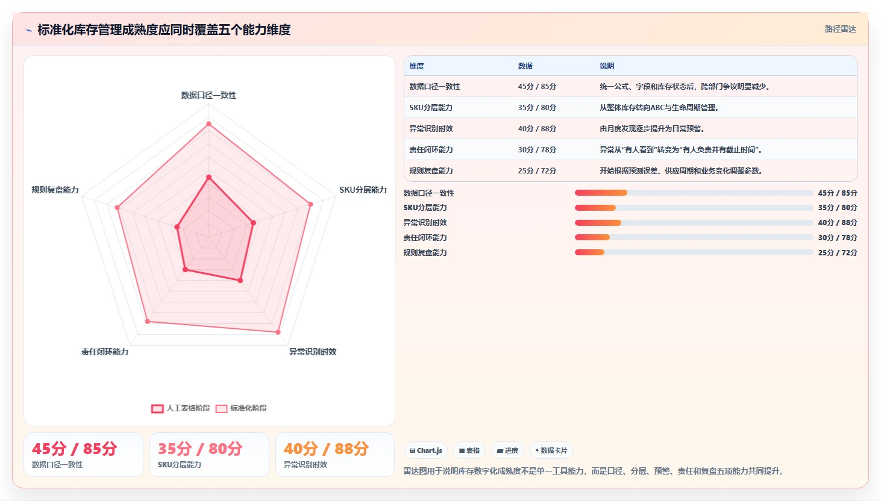Click table value 35分 / 80分
The image size is (881, 501).
coord(537,108)
